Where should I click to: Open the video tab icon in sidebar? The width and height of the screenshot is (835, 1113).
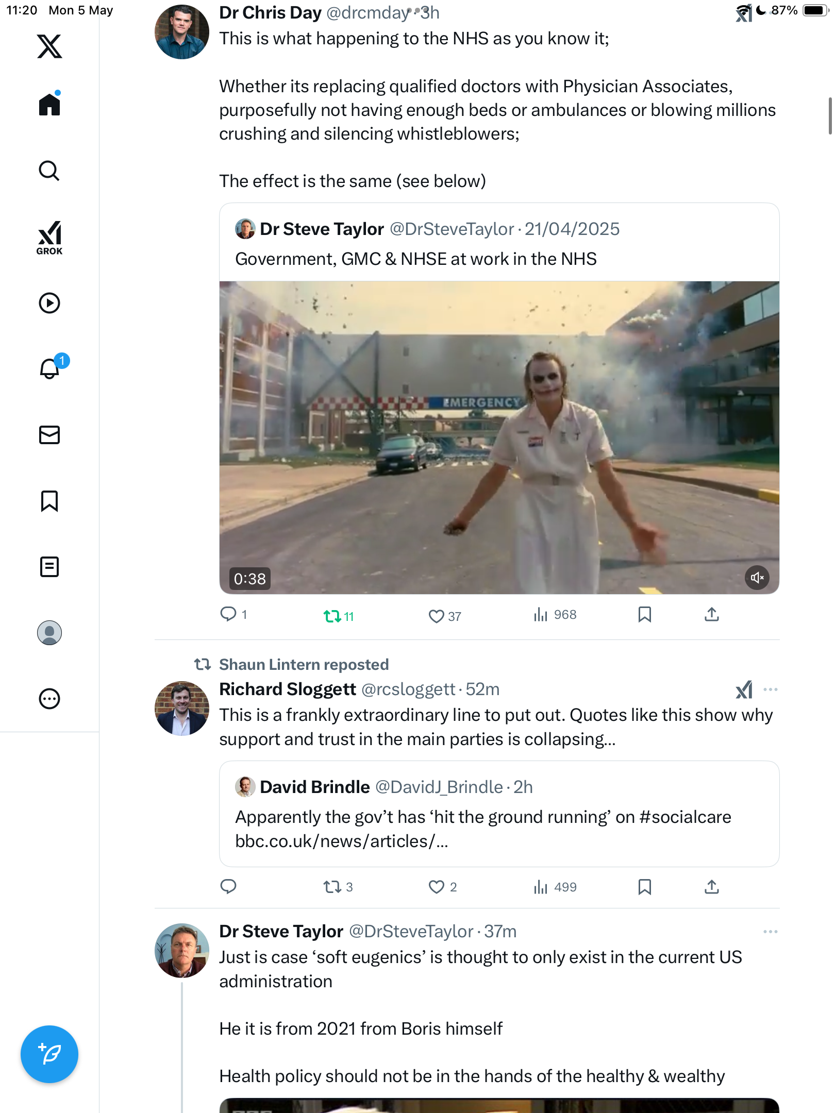[49, 303]
